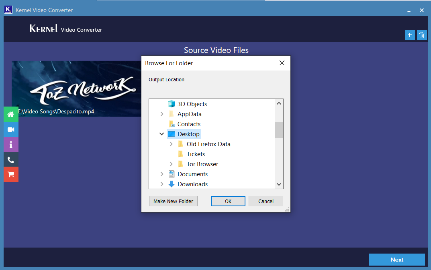Image resolution: width=431 pixels, height=270 pixels.
Task: Close the Browse For Folder dialog
Action: 282,63
